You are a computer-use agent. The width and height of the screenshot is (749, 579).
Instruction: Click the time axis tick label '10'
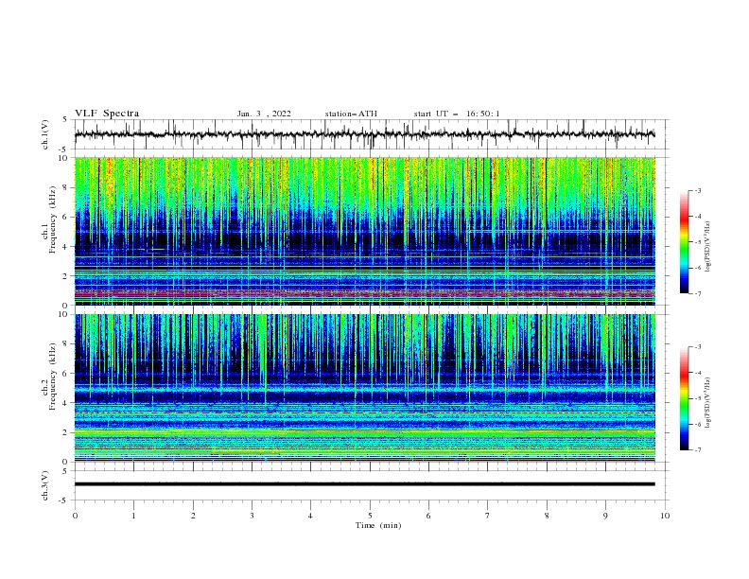[665, 516]
